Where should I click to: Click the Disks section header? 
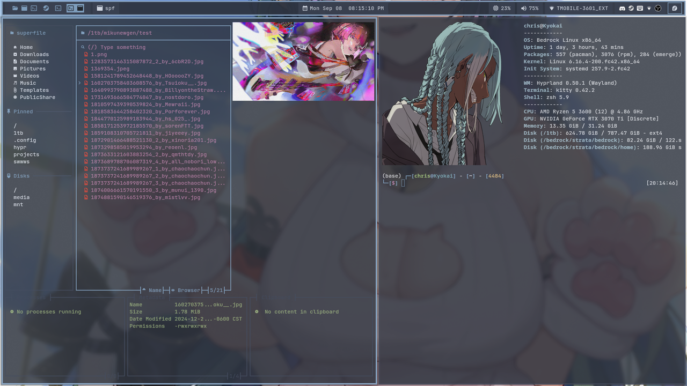click(x=18, y=176)
